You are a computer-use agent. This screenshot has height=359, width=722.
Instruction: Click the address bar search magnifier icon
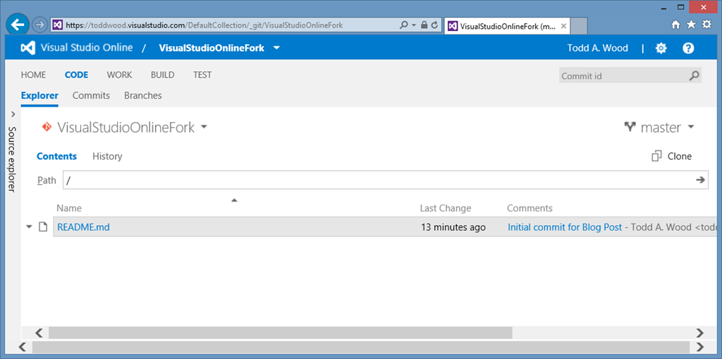point(404,25)
